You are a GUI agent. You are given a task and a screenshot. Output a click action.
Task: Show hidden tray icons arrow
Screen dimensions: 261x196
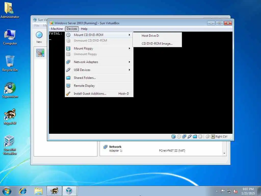(x=217, y=191)
